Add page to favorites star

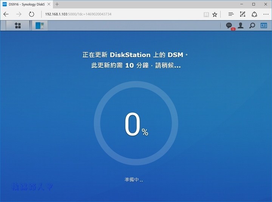(x=215, y=14)
